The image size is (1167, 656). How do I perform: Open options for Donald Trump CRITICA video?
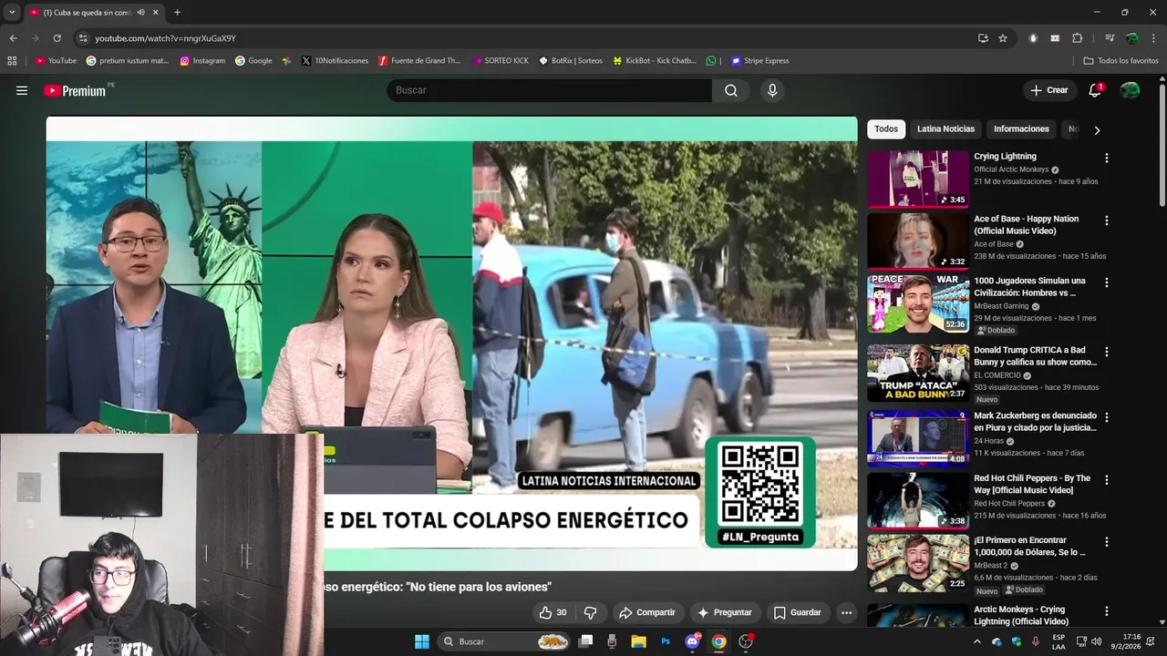pos(1107,352)
